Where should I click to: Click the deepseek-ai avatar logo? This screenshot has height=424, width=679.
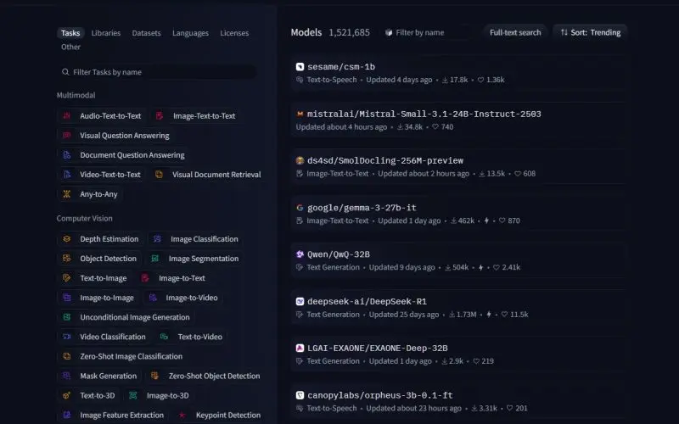pyautogui.click(x=300, y=302)
